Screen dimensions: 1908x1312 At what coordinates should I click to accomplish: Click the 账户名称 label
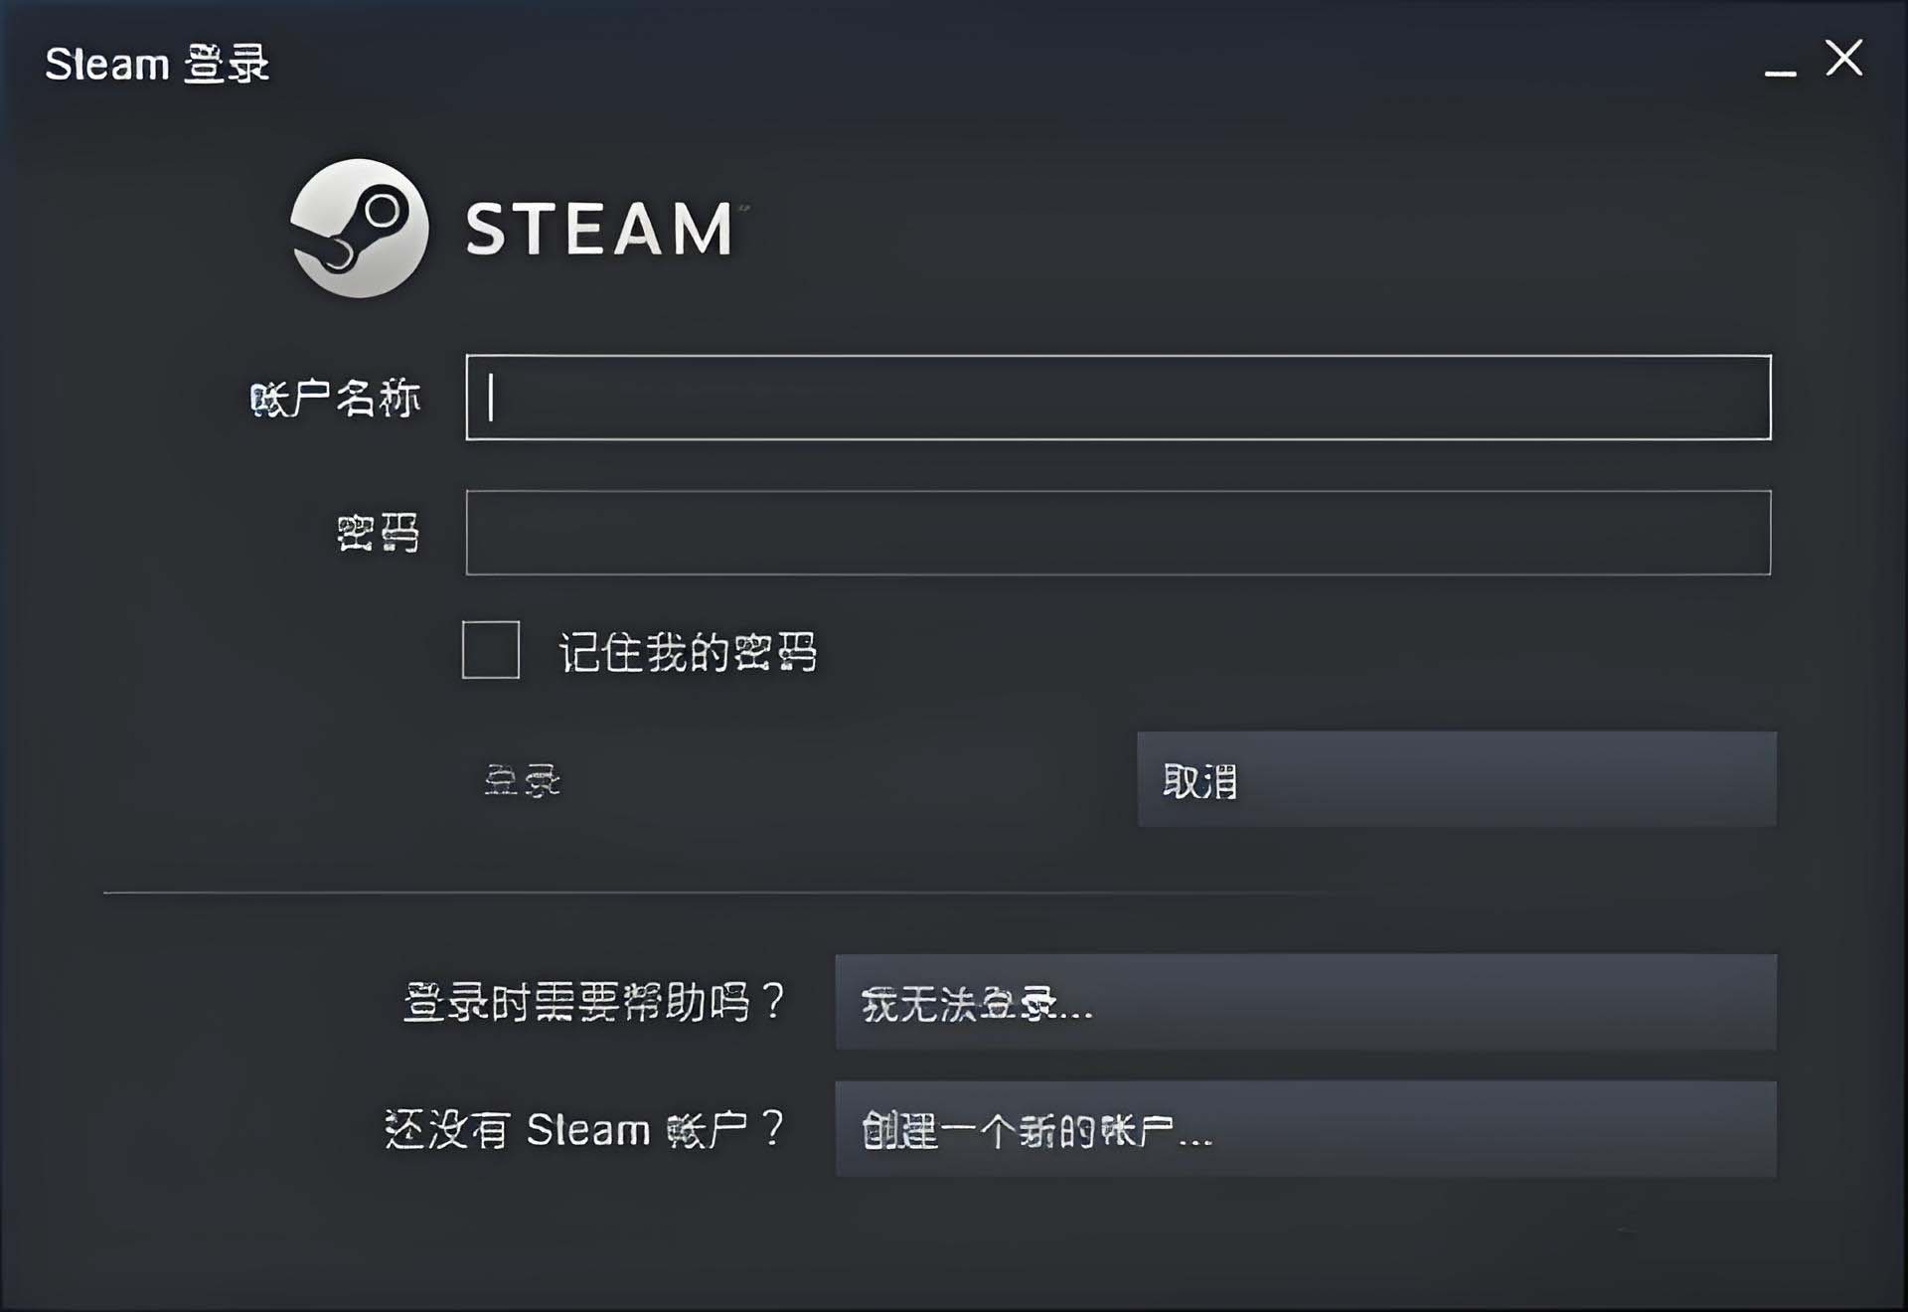(x=335, y=399)
